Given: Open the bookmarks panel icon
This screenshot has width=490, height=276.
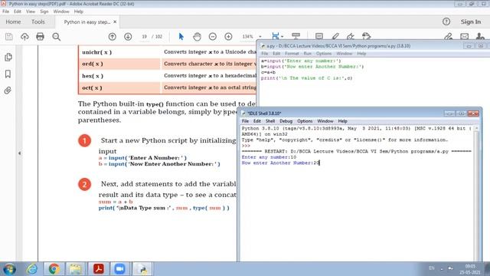Looking at the screenshot, I should tap(8, 74).
